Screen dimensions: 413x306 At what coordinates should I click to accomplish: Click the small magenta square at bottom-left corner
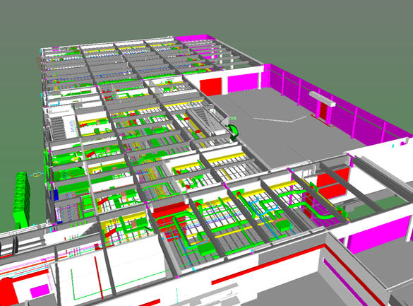click(39, 291)
